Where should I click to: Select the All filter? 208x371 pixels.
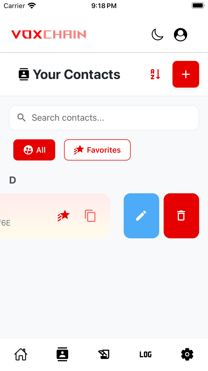pos(34,150)
